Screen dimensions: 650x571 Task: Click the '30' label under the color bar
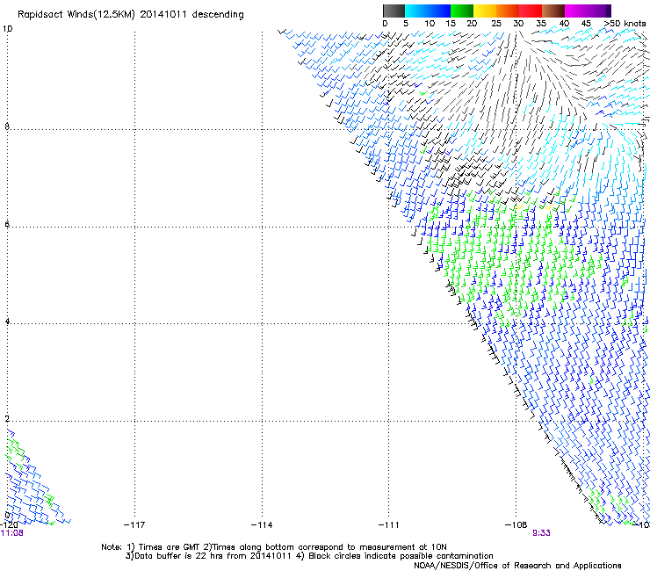[518, 24]
